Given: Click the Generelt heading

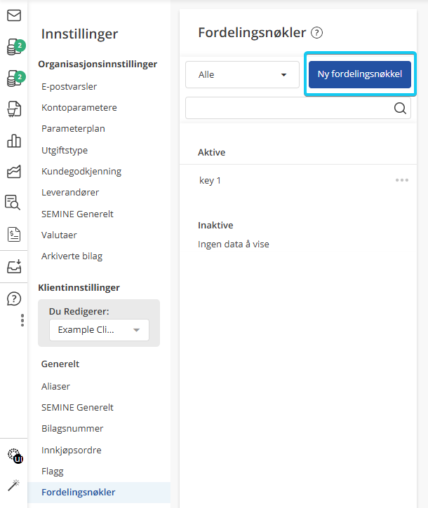Looking at the screenshot, I should point(60,364).
